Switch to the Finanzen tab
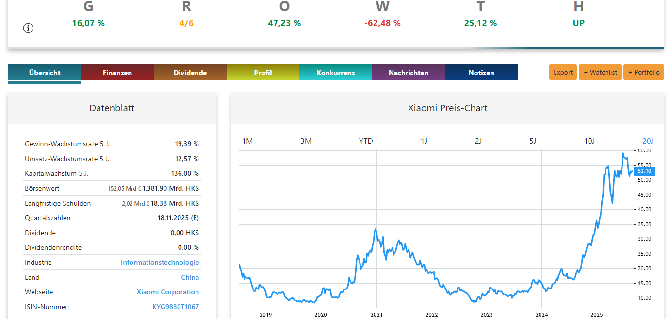The width and height of the screenshot is (671, 319). (117, 73)
